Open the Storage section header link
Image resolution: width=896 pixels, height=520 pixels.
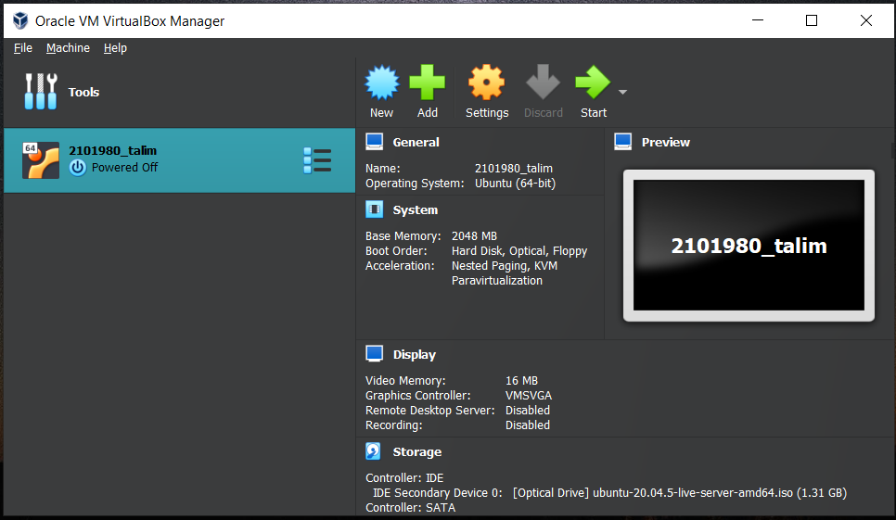pos(416,452)
